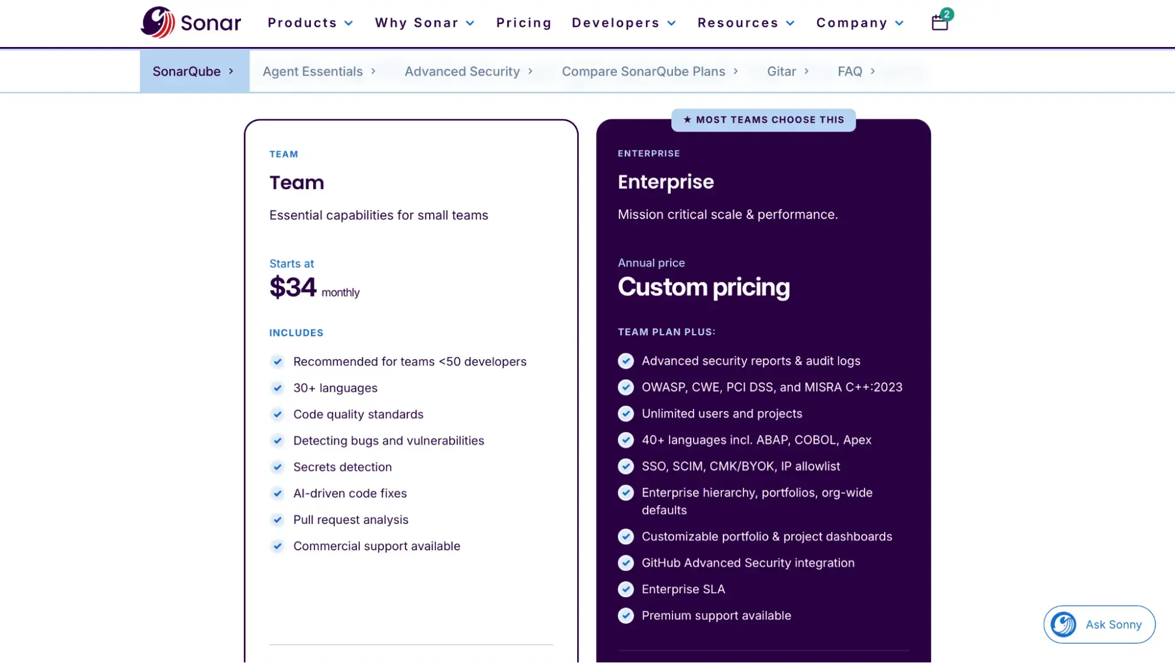Click the Sonar logo
The width and height of the screenshot is (1175, 663).
[191, 22]
